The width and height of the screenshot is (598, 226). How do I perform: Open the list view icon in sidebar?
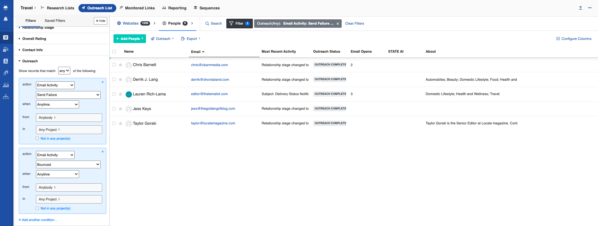(x=6, y=37)
